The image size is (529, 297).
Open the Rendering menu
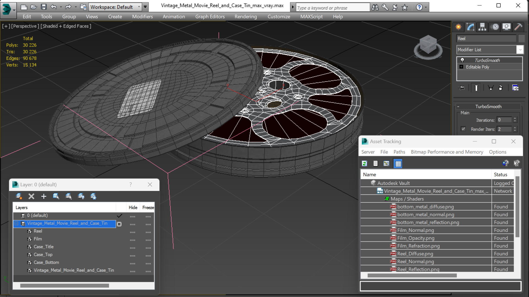(x=246, y=16)
